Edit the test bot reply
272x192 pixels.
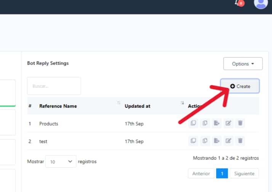(x=228, y=141)
